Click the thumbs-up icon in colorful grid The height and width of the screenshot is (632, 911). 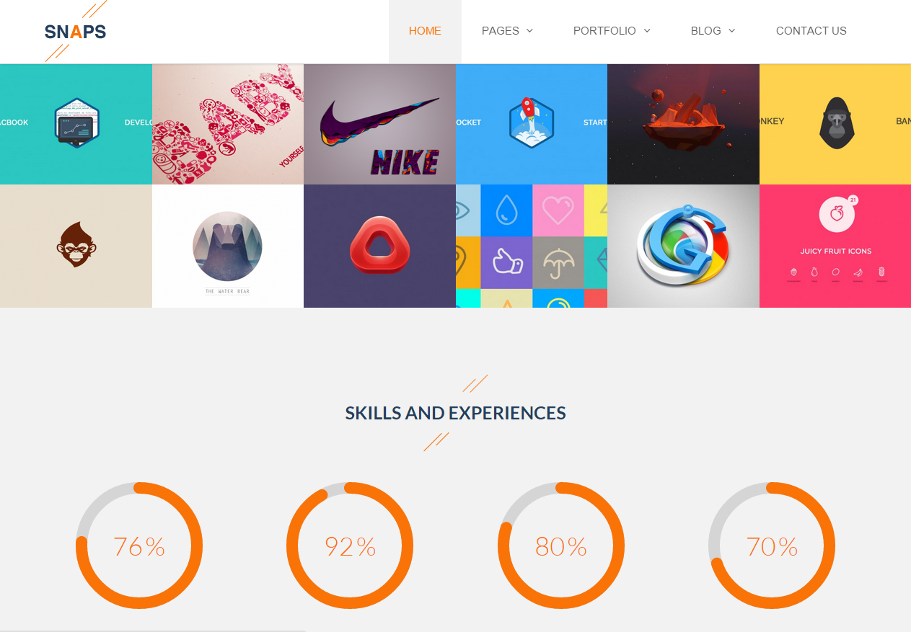pyautogui.click(x=506, y=262)
